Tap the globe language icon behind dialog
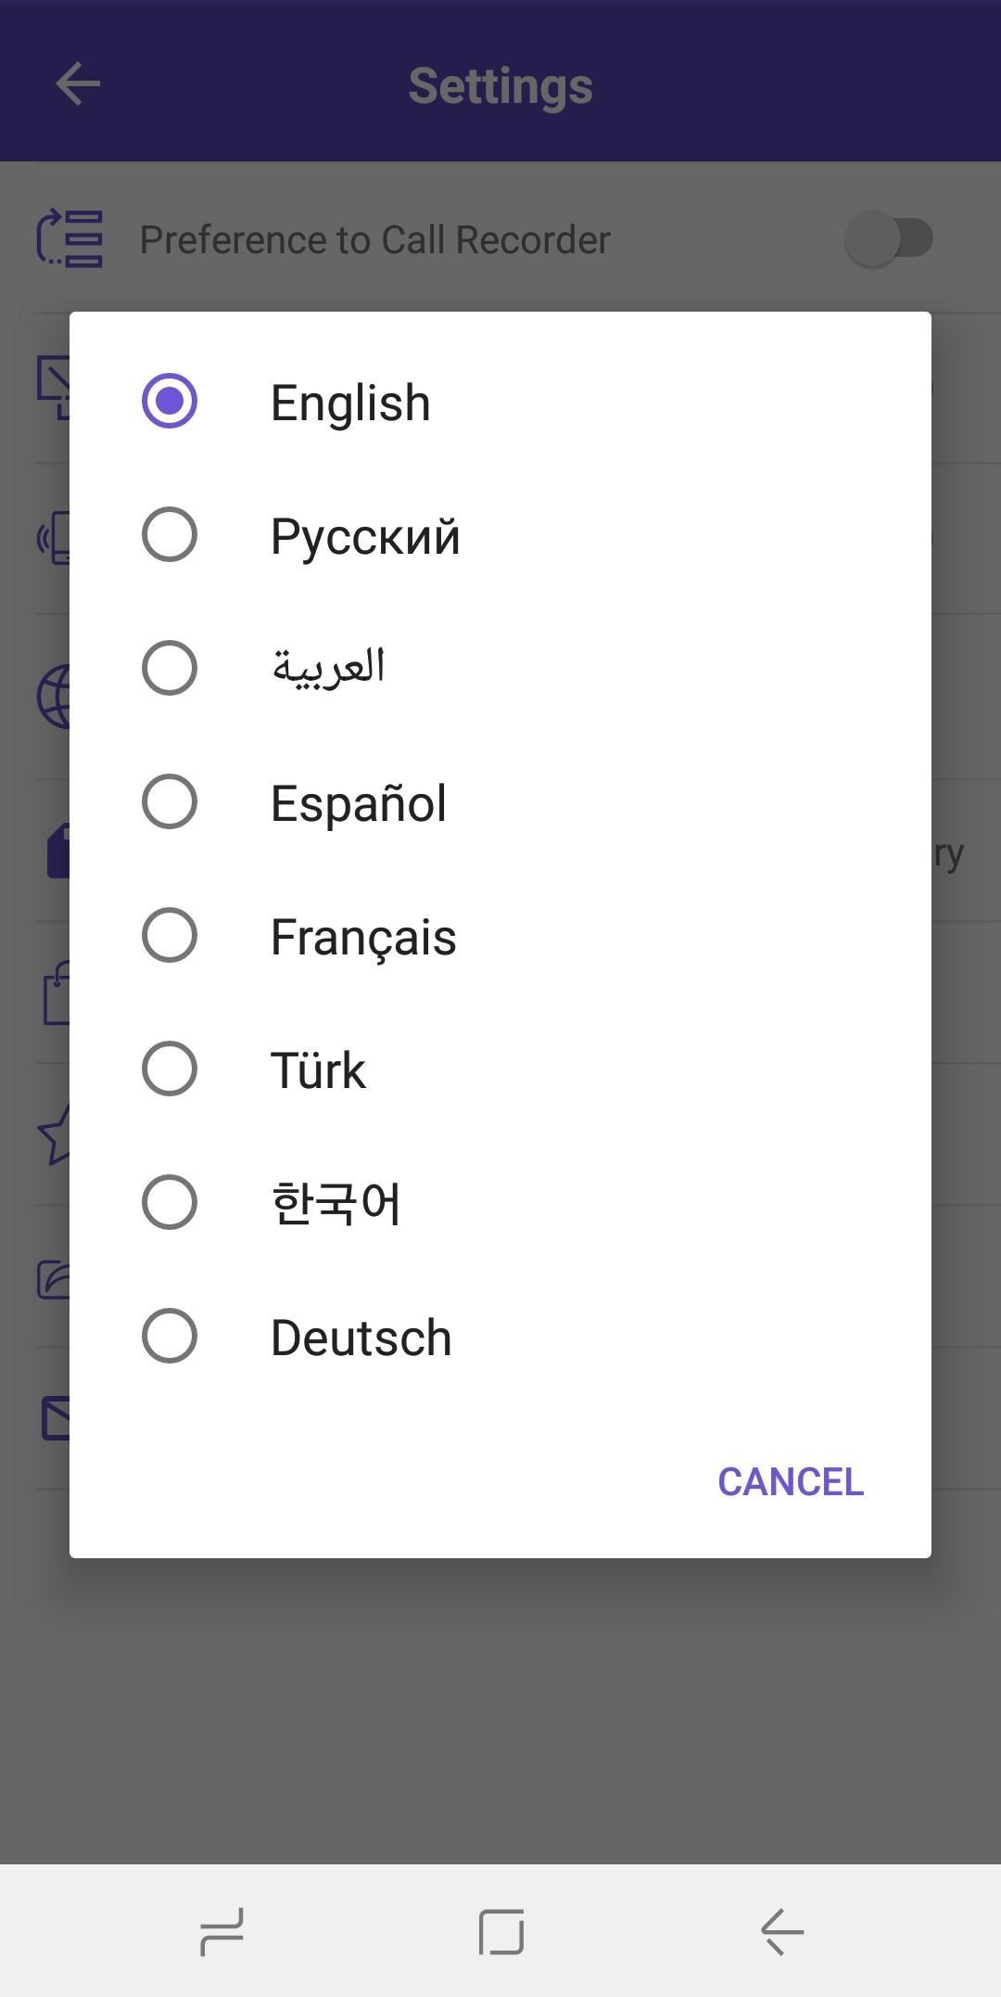This screenshot has width=1001, height=1997. [54, 697]
